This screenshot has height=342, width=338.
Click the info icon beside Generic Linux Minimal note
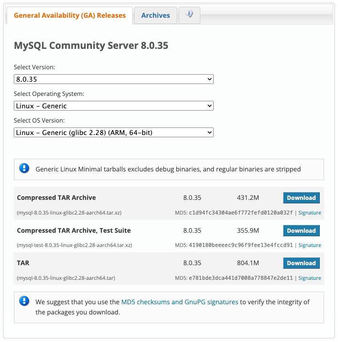coord(24,168)
